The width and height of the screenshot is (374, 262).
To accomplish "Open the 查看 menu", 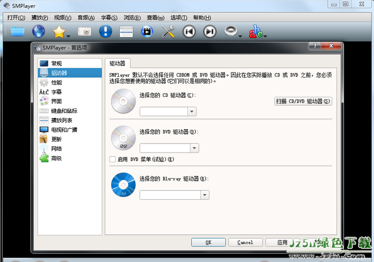I will tap(156, 18).
